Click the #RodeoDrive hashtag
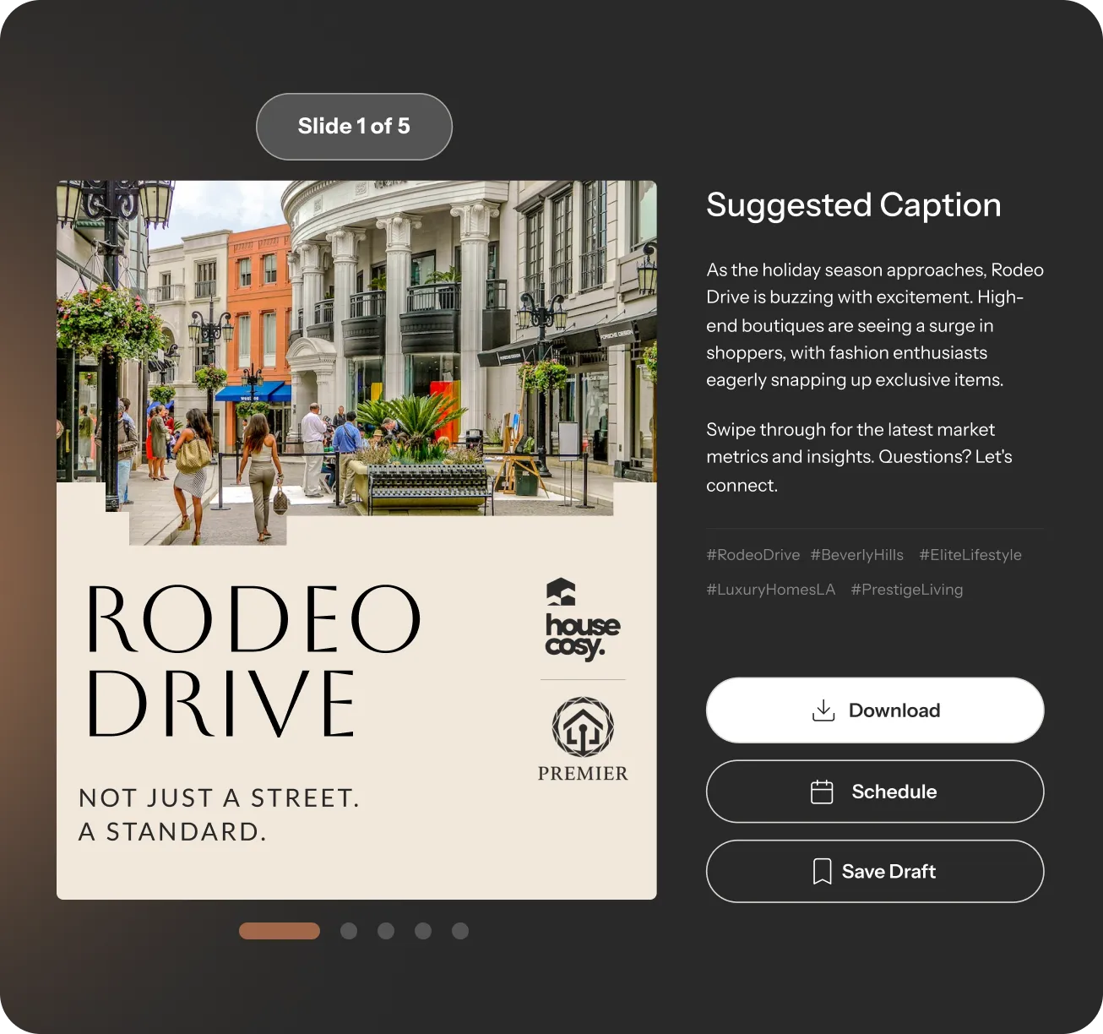This screenshot has width=1103, height=1034. [x=753, y=555]
